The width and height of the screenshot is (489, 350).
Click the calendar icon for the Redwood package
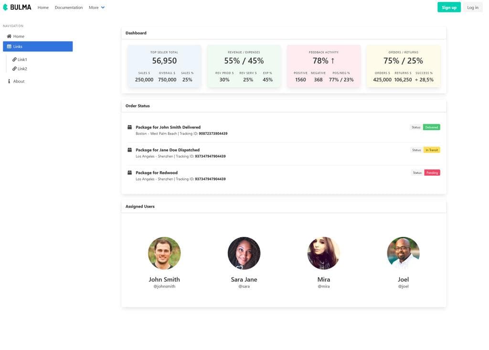point(129,172)
